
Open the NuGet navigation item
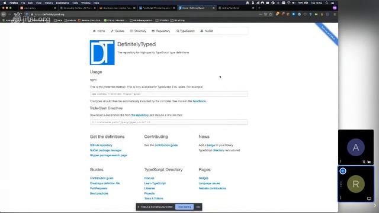pos(207,31)
